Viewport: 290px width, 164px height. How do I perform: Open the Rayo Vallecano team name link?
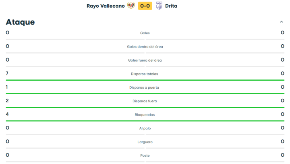106,6
